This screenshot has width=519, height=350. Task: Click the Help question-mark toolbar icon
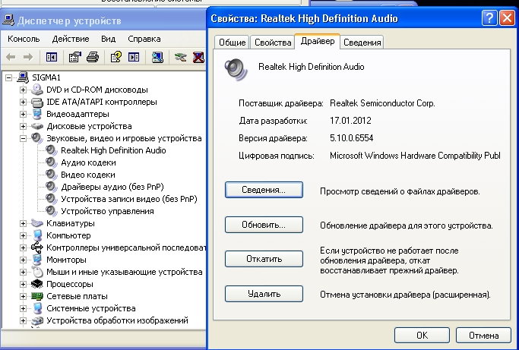[116, 57]
